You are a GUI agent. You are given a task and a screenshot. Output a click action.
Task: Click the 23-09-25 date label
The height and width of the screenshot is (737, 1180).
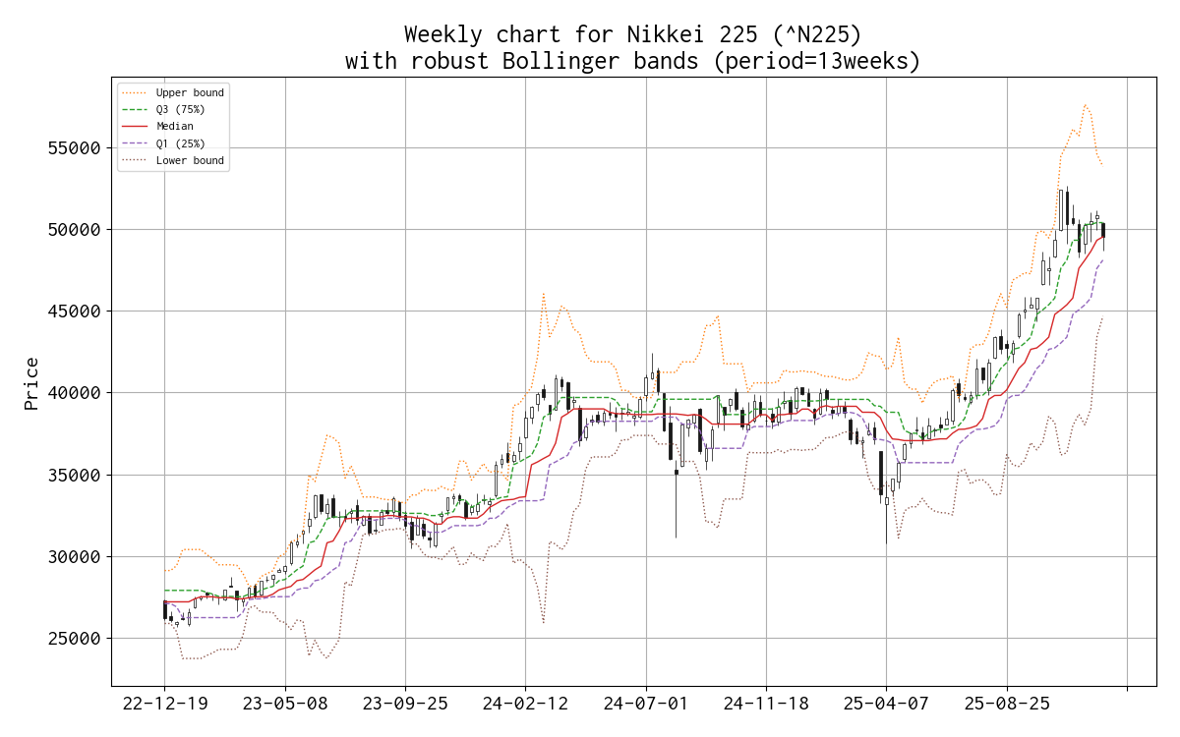point(405,705)
